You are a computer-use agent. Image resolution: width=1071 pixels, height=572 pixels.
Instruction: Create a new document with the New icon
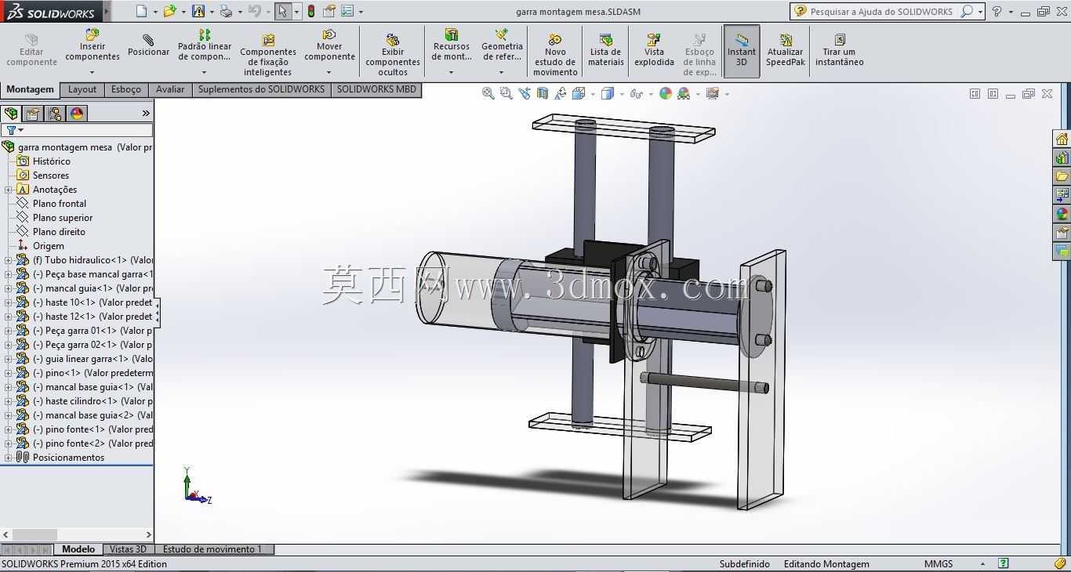(141, 11)
